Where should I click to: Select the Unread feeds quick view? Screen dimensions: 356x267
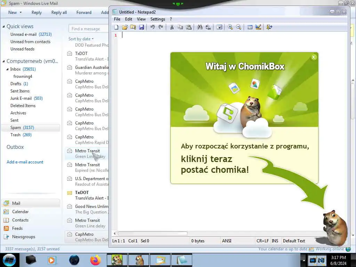click(x=22, y=49)
